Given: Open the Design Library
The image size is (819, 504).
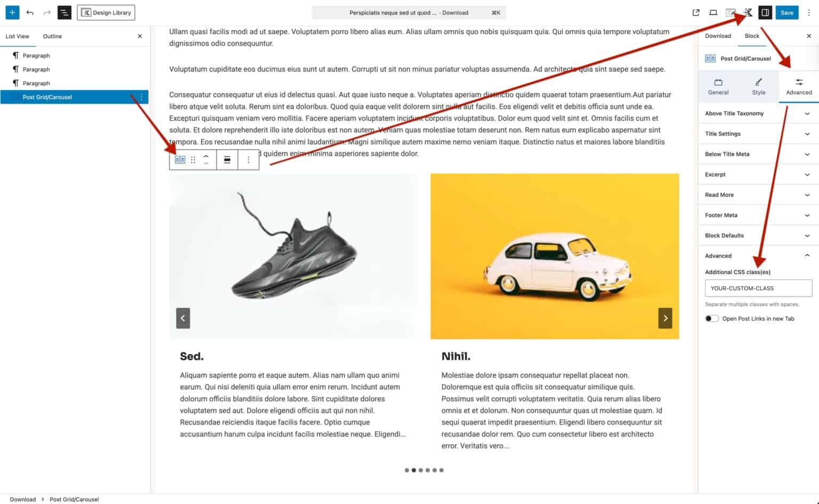Looking at the screenshot, I should click(x=106, y=12).
